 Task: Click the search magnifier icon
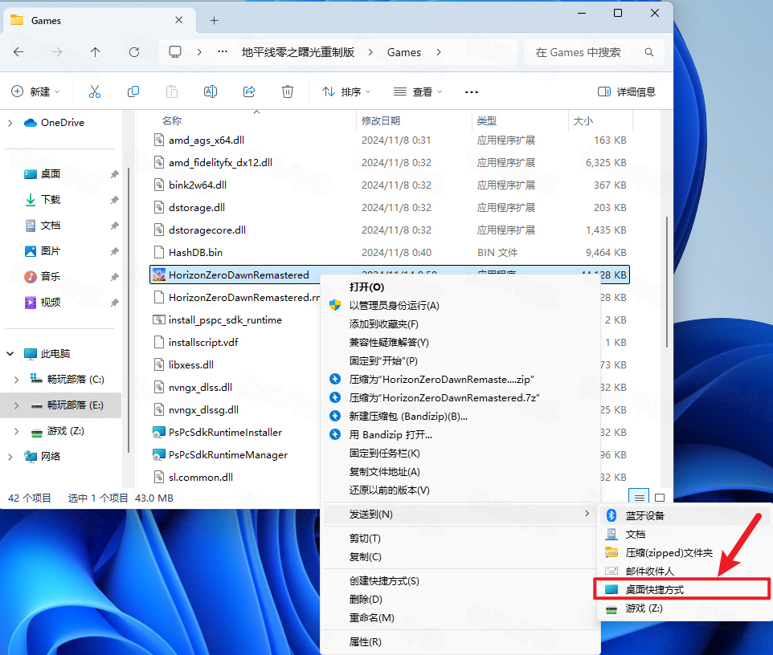click(649, 52)
